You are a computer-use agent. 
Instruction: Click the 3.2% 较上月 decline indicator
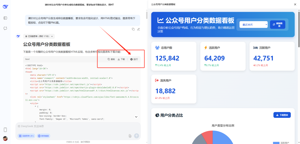261,65
